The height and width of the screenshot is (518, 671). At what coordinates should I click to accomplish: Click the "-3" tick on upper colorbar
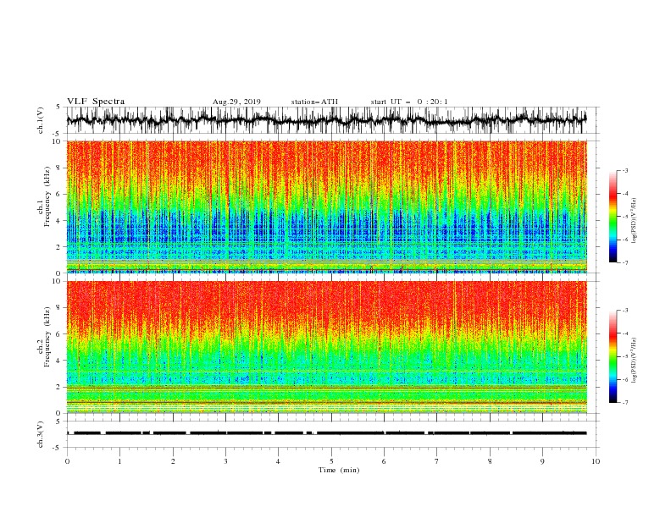pos(625,170)
